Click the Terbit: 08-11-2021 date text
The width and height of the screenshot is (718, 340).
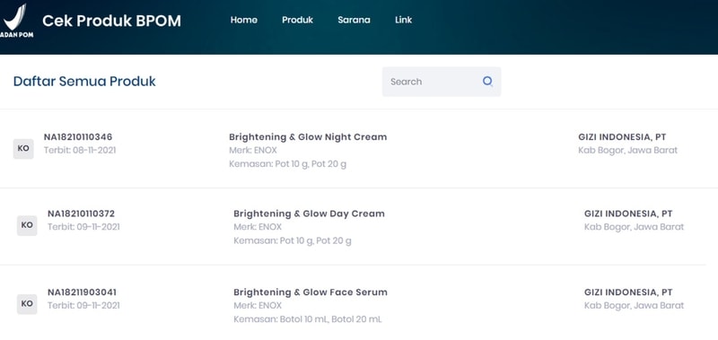80,150
